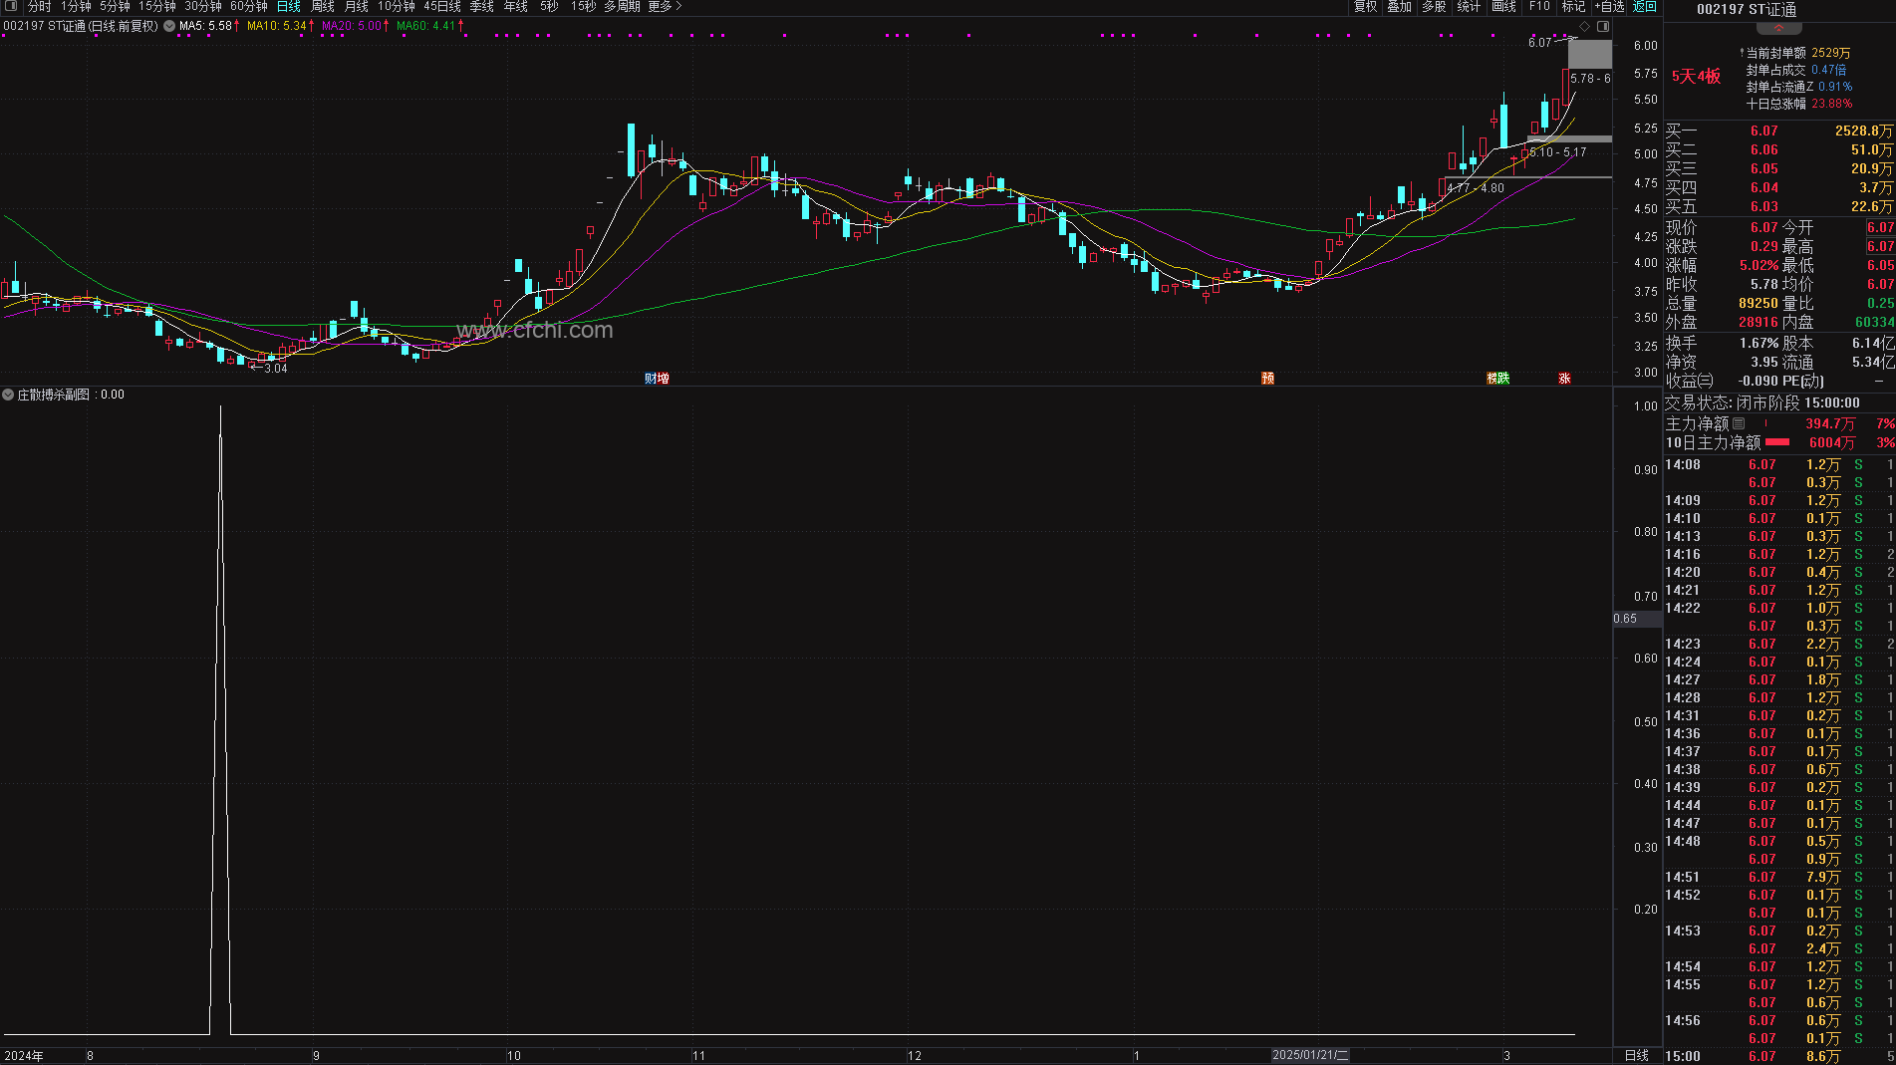
Task: Toggle the right panel layout icon
Action: point(1603,26)
